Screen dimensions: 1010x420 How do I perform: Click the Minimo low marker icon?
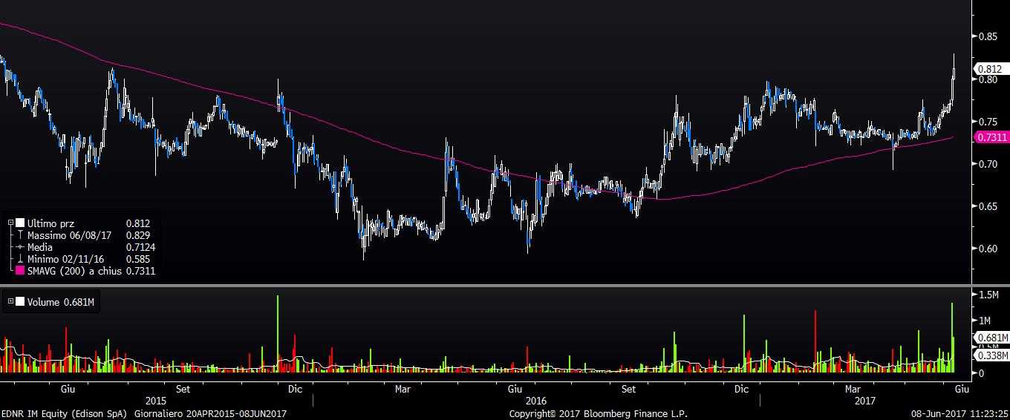tap(20, 259)
